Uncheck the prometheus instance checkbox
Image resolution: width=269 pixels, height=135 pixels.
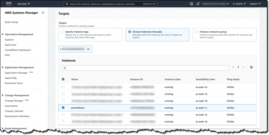[x=63, y=108]
